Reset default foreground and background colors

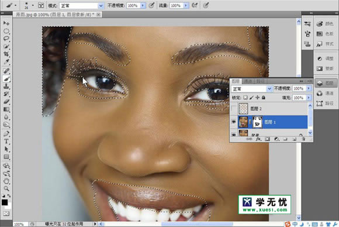tap(4, 195)
